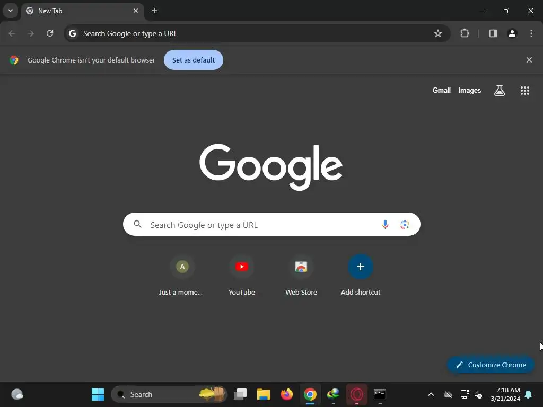Open Task View on the taskbar
Viewport: 543px width, 407px height.
click(240, 394)
